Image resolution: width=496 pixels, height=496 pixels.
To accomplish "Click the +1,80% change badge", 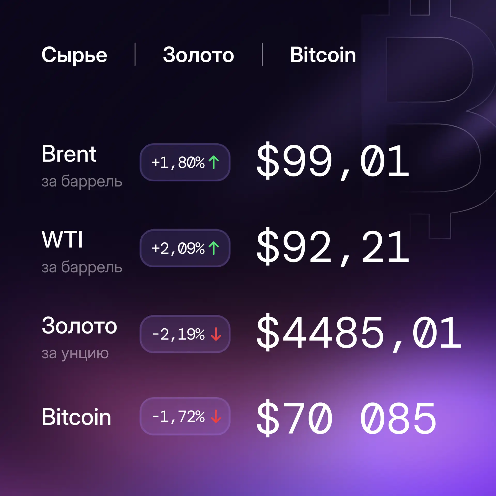I will [x=185, y=162].
